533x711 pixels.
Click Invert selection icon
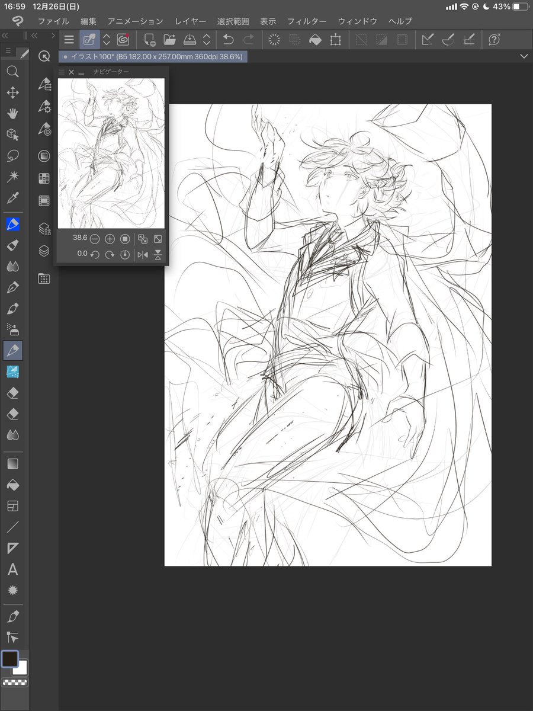pyautogui.click(x=381, y=40)
